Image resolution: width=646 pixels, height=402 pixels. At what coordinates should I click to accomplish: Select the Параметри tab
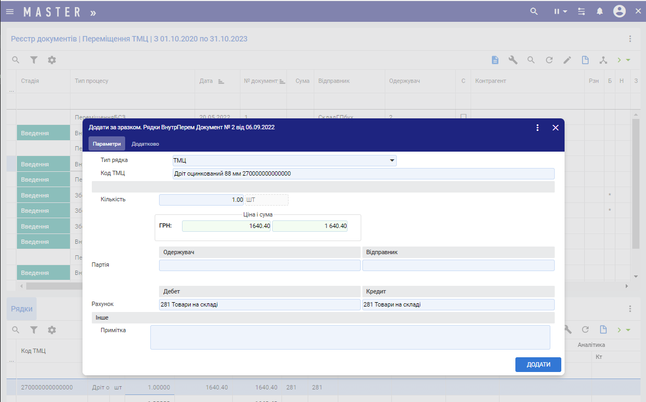107,144
